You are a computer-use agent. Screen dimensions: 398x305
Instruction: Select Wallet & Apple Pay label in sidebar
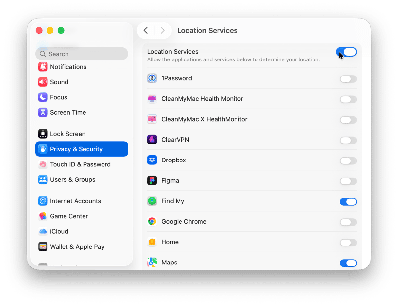tap(77, 247)
